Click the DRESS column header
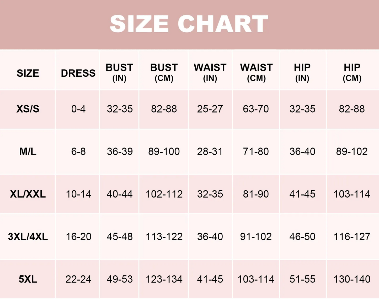379x299 pixels. tap(78, 73)
